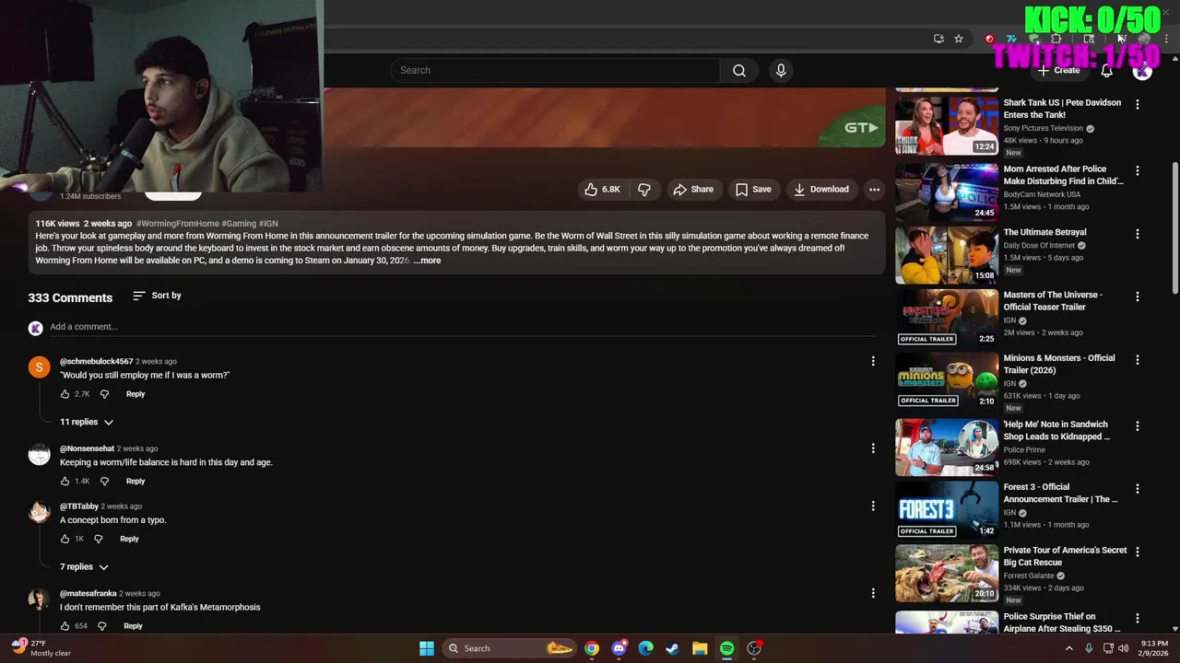This screenshot has width=1180, height=663.
Task: Open menu for Forest 3 trailer video
Action: (1137, 488)
